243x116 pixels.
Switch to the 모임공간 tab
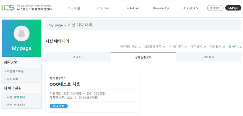click(78, 57)
